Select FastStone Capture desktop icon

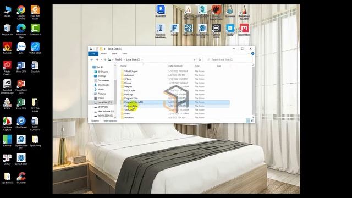click(x=7, y=123)
